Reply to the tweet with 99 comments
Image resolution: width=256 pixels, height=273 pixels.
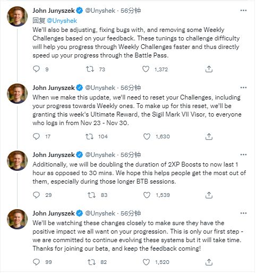[37, 262]
